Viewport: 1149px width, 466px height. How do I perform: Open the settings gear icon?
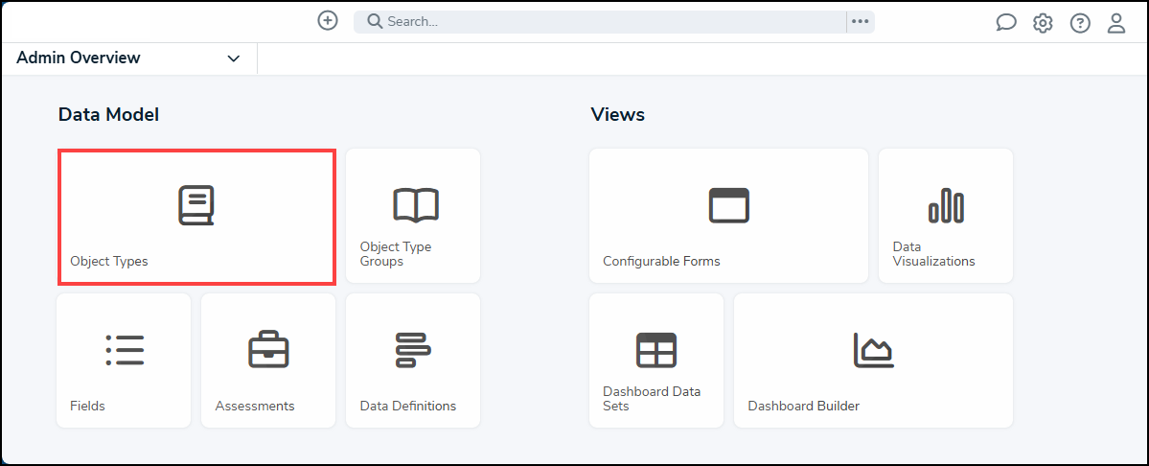coord(1042,23)
